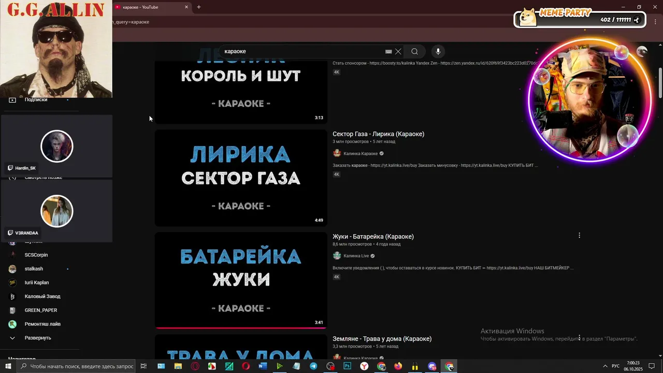
Task: Clear the search query with the X icon
Action: coord(398,51)
